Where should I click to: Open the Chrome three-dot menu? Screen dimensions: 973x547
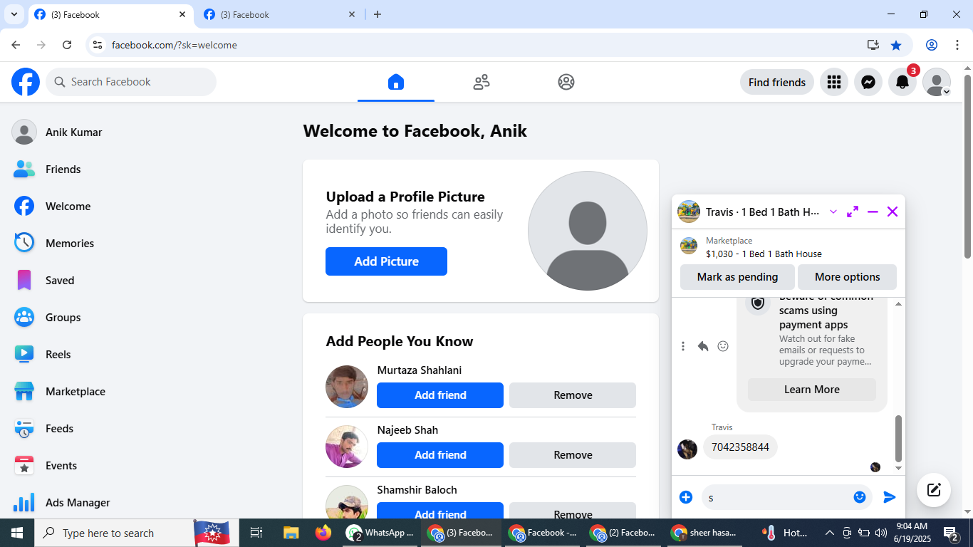click(957, 45)
